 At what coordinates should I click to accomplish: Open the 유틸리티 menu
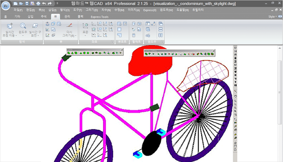(x=198, y=10)
